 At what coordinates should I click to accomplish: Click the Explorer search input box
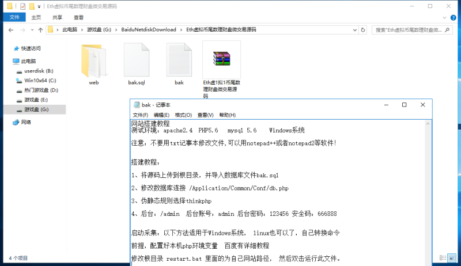(x=409, y=30)
